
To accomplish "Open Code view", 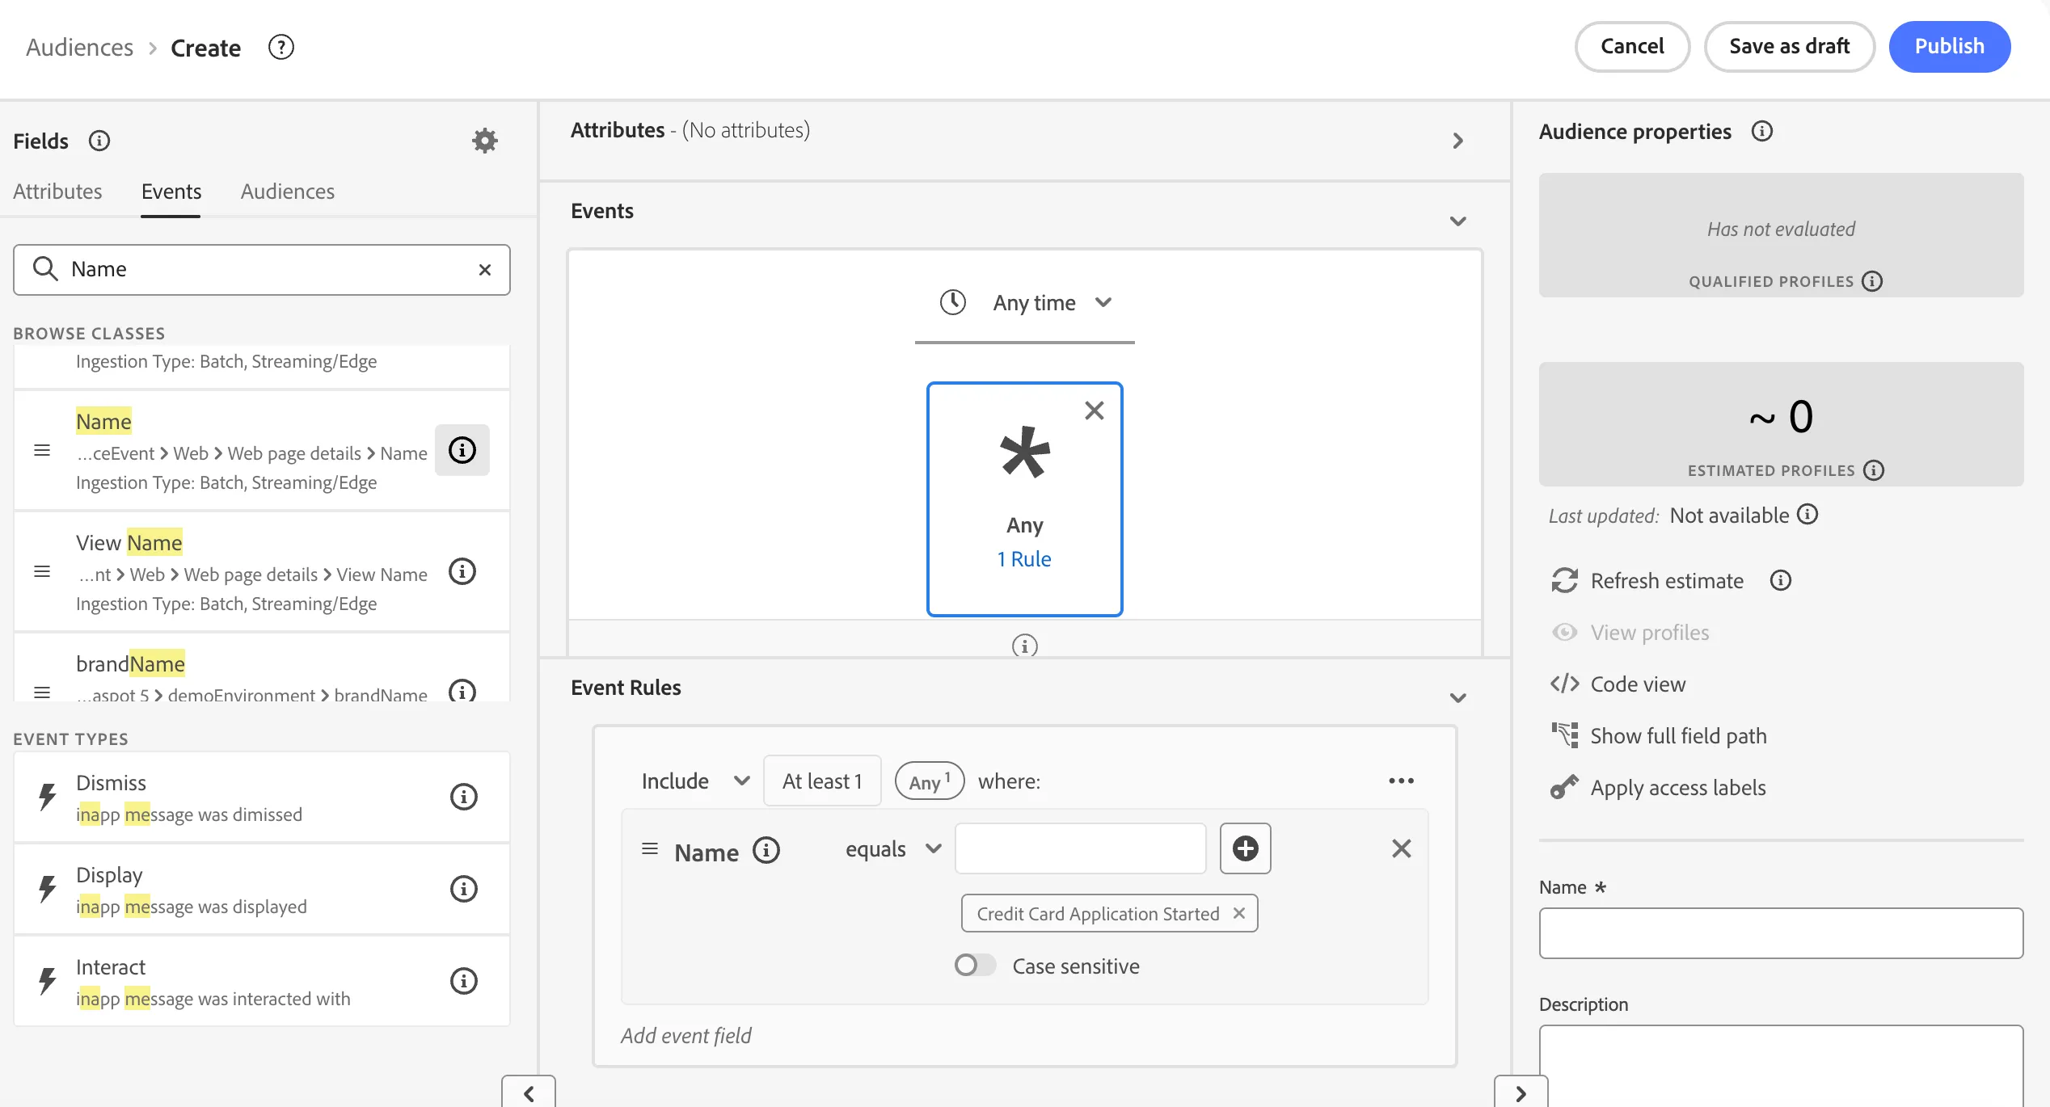I will [1618, 684].
